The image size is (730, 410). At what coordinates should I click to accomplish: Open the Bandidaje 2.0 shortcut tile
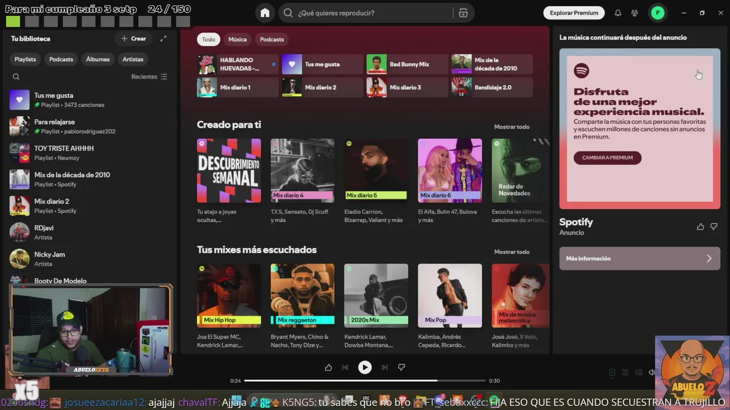point(492,88)
